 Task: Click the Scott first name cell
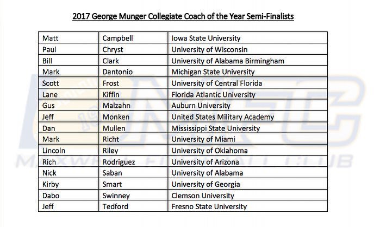(68, 83)
